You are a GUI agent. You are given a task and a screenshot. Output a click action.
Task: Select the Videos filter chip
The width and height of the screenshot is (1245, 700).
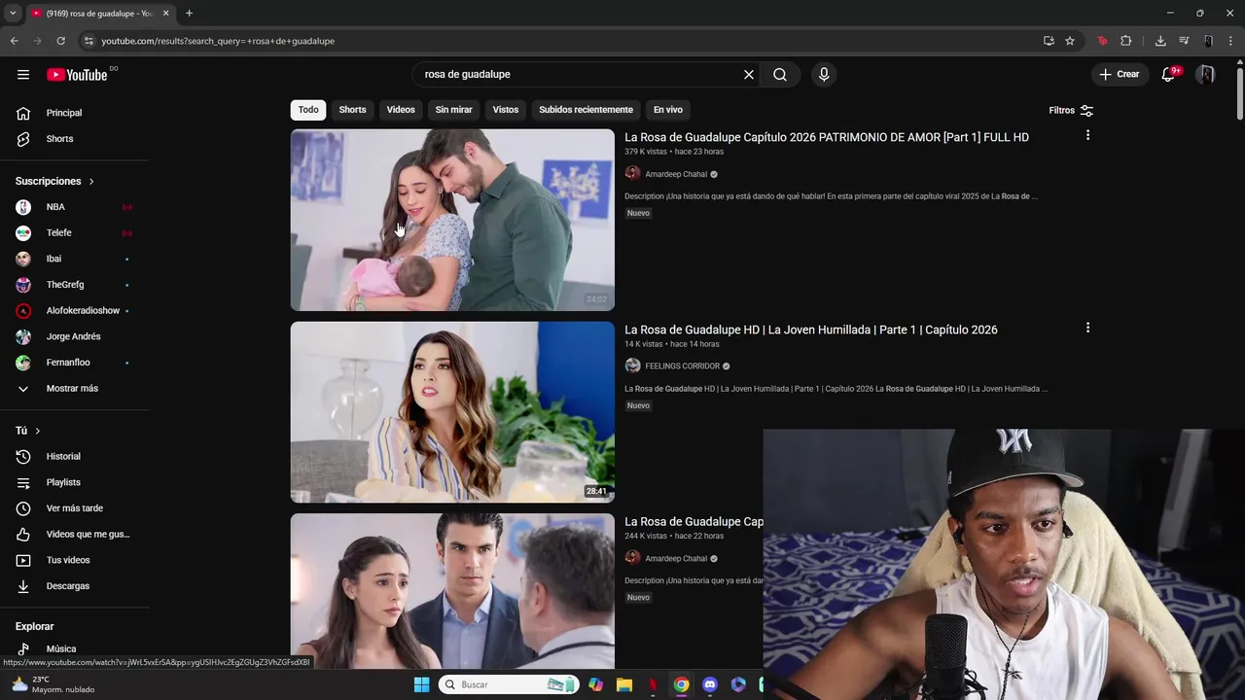[x=401, y=110]
